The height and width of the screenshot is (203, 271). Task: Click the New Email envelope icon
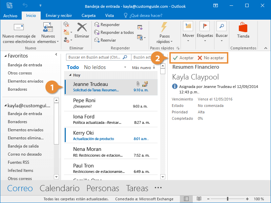point(19,27)
